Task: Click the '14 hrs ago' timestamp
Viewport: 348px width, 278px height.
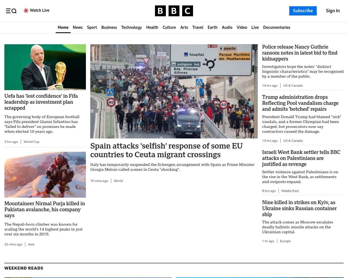Action: click(x=270, y=86)
